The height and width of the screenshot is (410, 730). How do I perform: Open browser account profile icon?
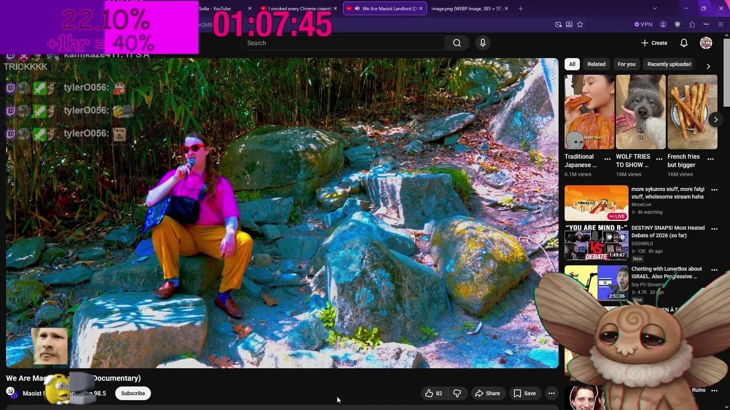coord(663,24)
